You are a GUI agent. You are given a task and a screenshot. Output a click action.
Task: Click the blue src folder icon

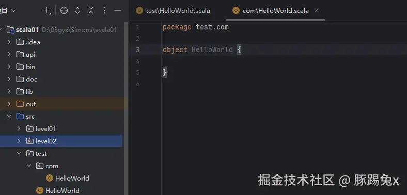coord(20,116)
